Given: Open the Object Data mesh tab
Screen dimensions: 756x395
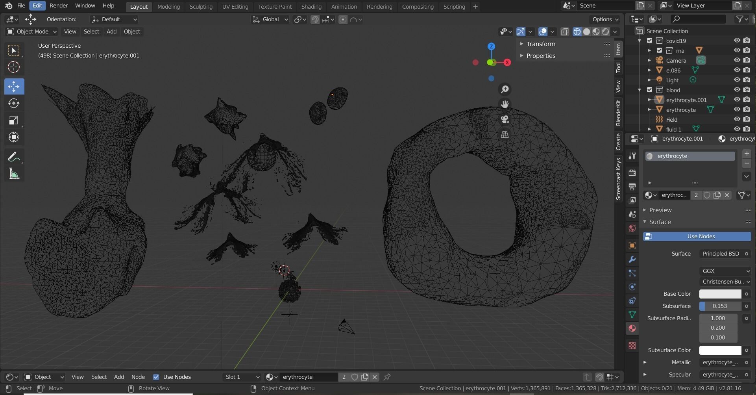Looking at the screenshot, I should [632, 315].
